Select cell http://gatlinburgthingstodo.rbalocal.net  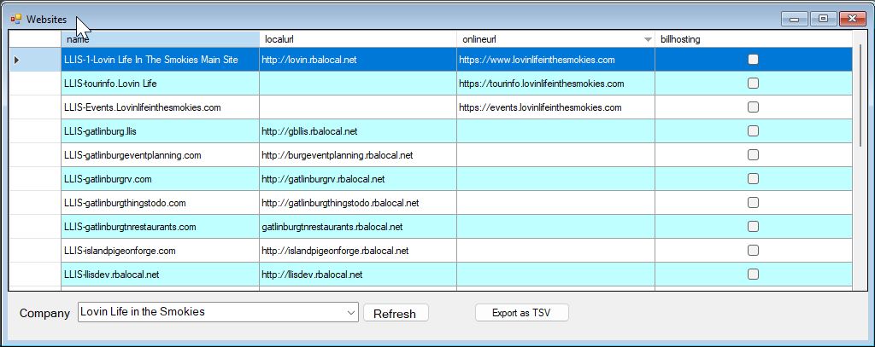[x=358, y=203]
